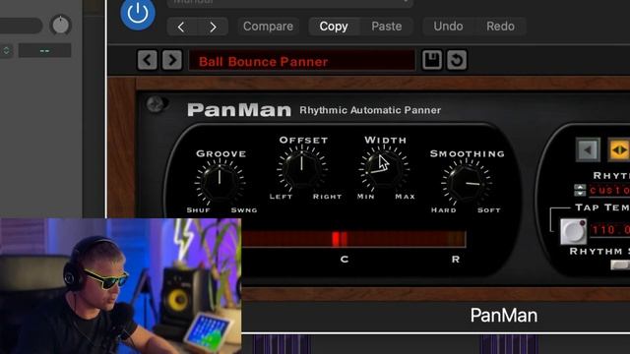Click the tempo value field reading 110
630x354 pixels.
[x=610, y=230]
